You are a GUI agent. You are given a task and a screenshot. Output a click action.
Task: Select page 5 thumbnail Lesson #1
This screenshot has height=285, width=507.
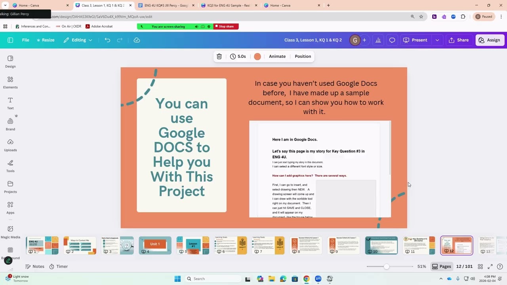pos(193,245)
